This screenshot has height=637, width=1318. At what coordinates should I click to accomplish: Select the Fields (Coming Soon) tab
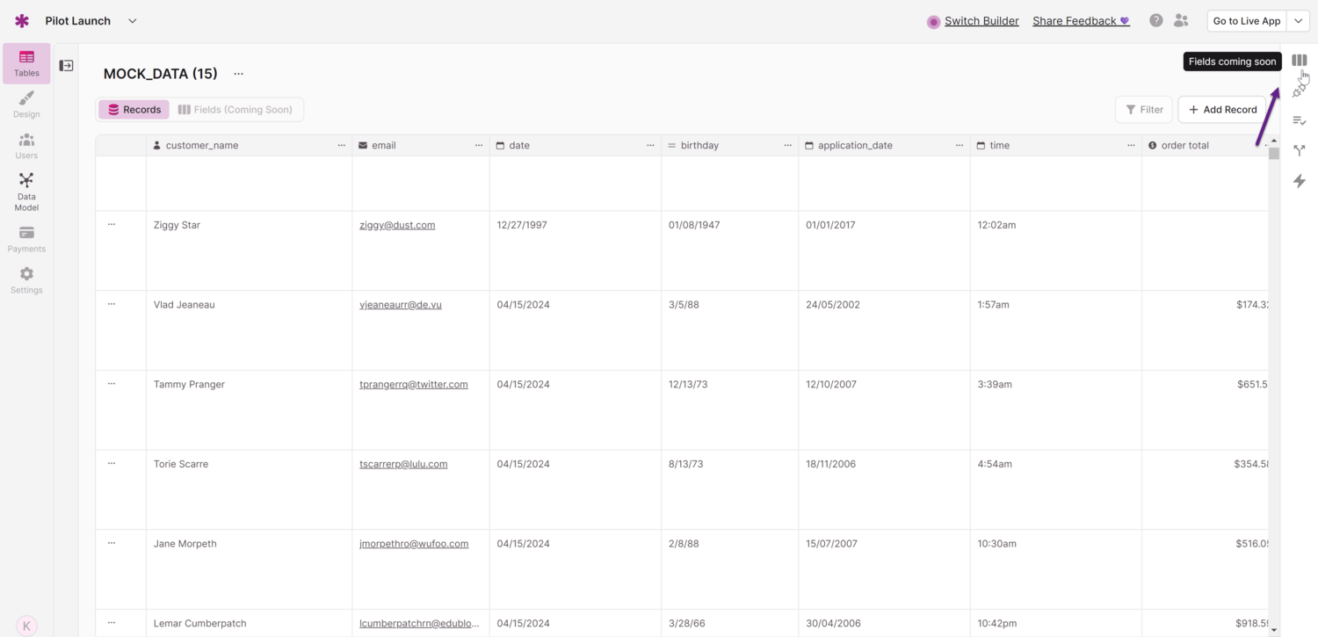point(235,110)
